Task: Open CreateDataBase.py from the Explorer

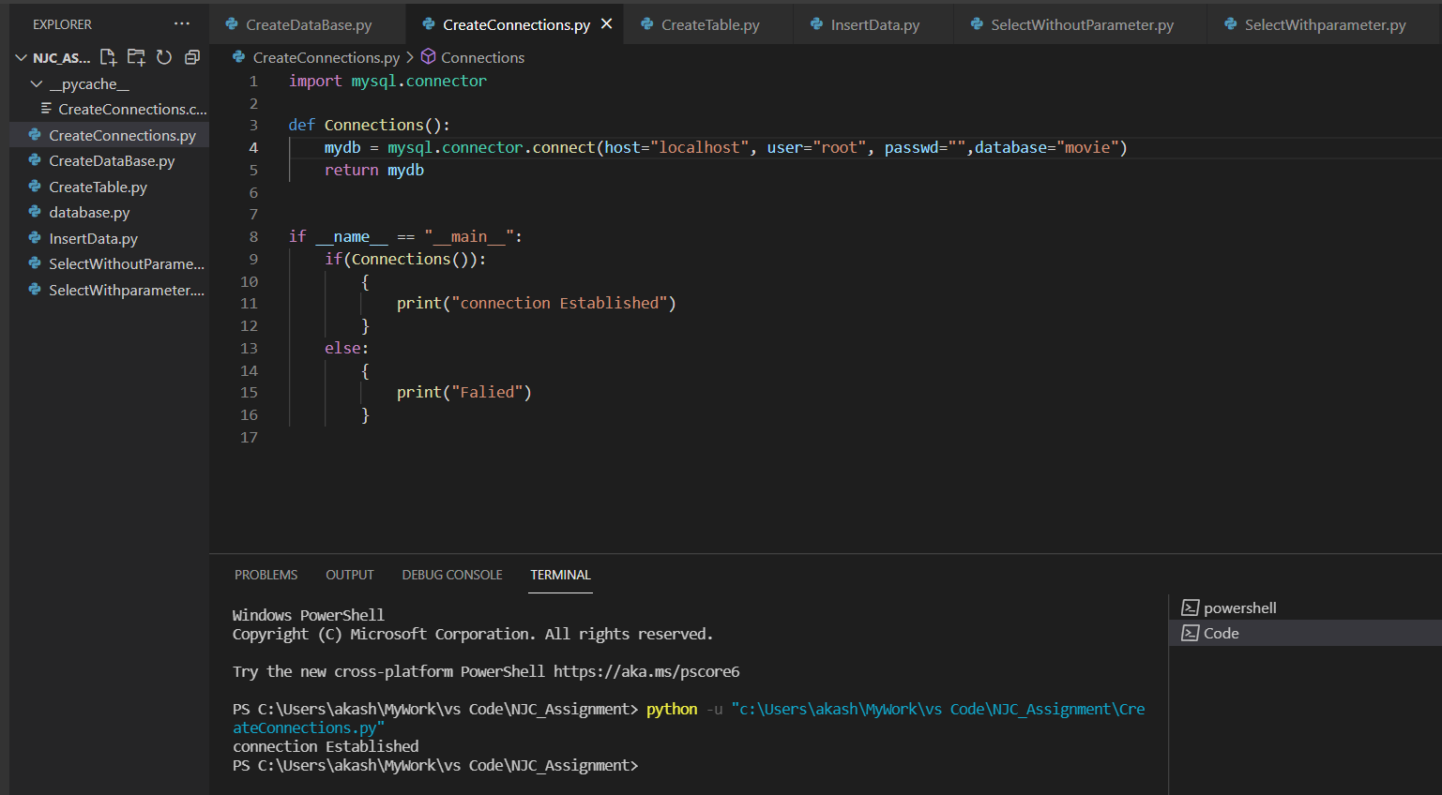Action: (109, 160)
